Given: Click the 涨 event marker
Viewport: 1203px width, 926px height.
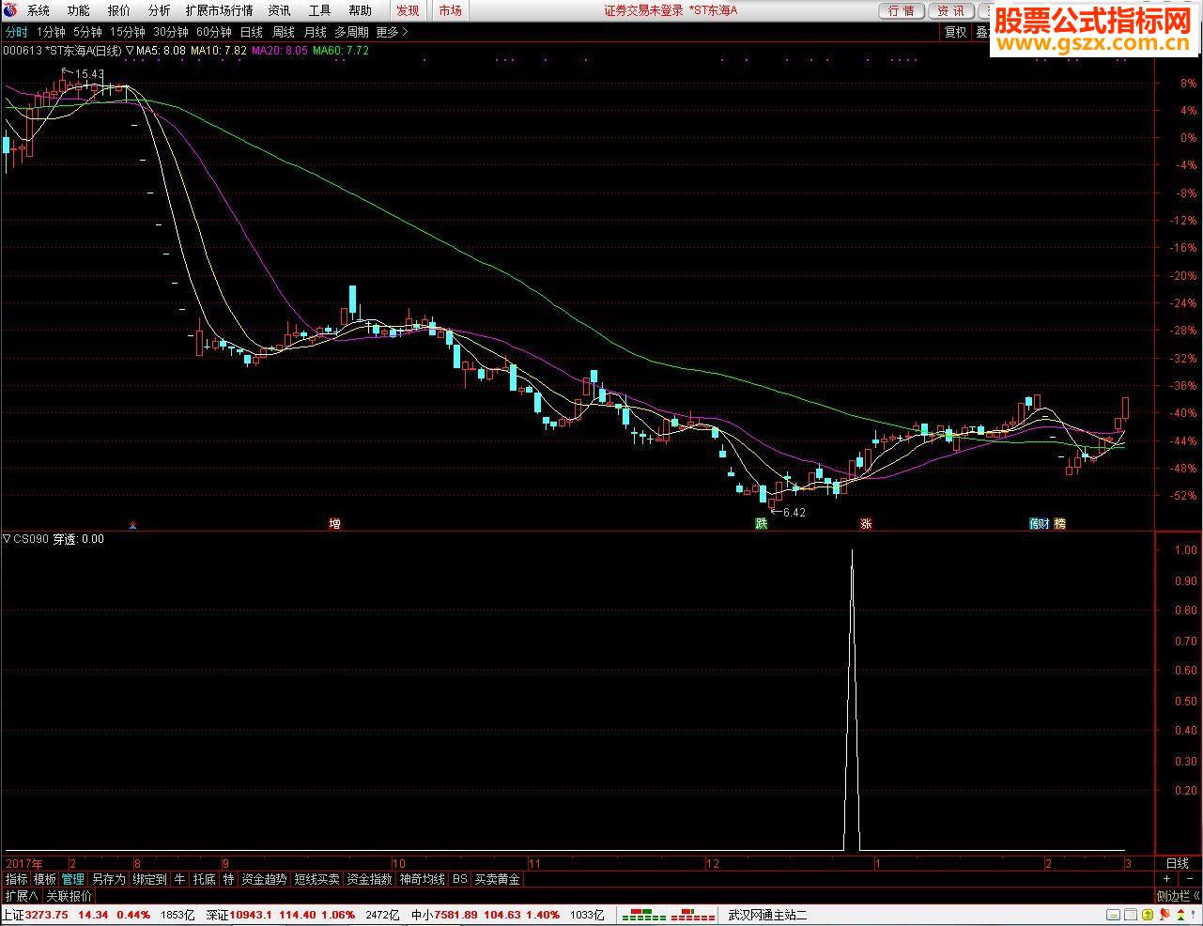Looking at the screenshot, I should [866, 523].
